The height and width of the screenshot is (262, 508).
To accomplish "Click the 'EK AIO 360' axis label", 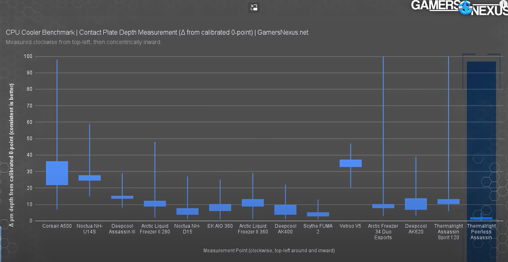I will (x=220, y=226).
